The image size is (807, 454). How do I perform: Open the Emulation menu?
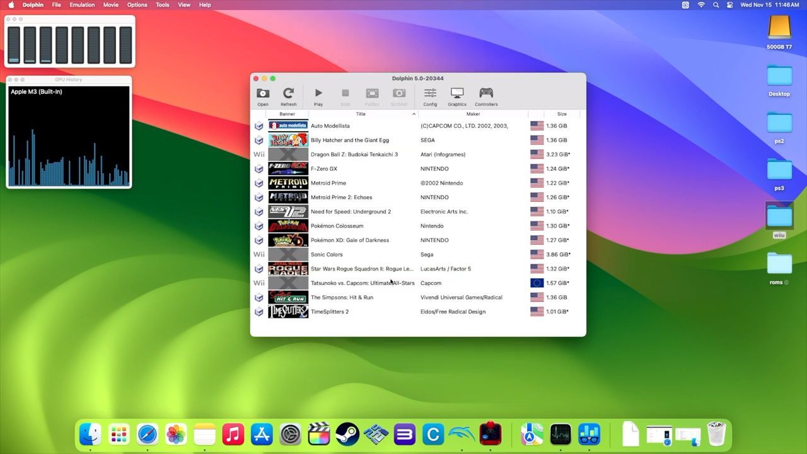tap(82, 4)
